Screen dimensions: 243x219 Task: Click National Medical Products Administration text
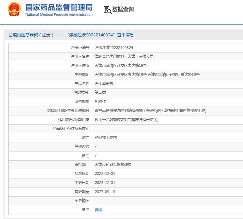[59, 15]
